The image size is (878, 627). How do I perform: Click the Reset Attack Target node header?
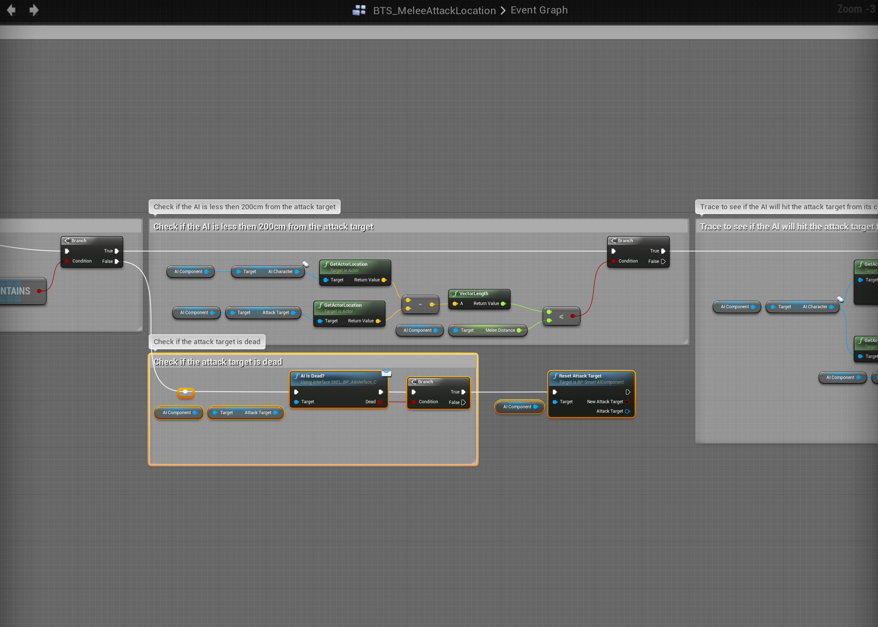pyautogui.click(x=580, y=376)
